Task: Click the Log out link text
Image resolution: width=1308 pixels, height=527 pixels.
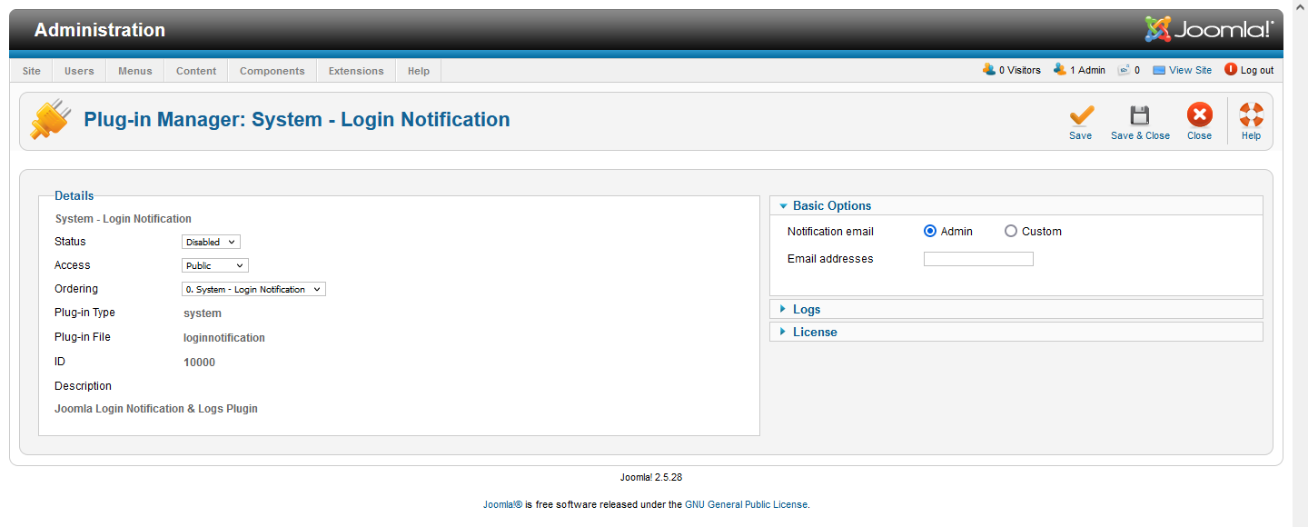Action: point(1257,70)
